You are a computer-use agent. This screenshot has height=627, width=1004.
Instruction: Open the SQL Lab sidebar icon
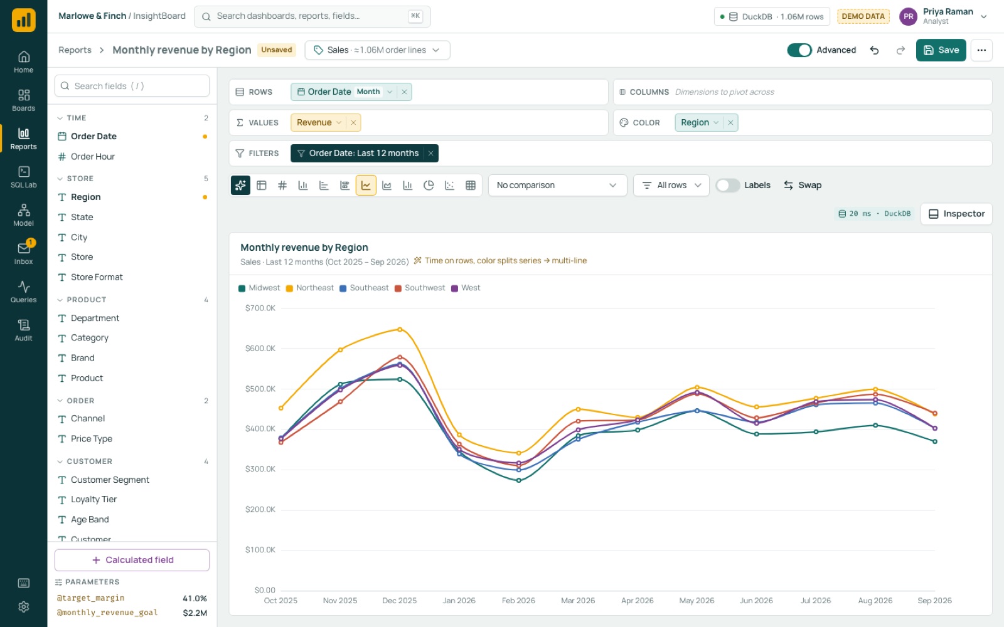point(24,177)
